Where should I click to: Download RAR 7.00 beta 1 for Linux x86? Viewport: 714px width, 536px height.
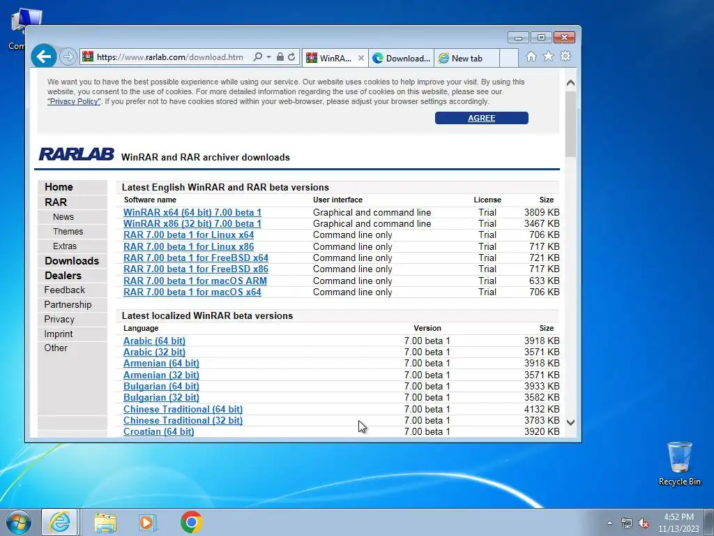[188, 246]
